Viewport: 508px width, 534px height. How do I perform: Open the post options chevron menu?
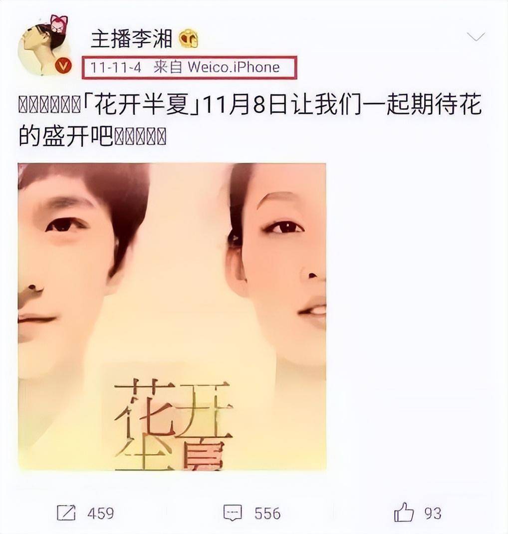[476, 36]
